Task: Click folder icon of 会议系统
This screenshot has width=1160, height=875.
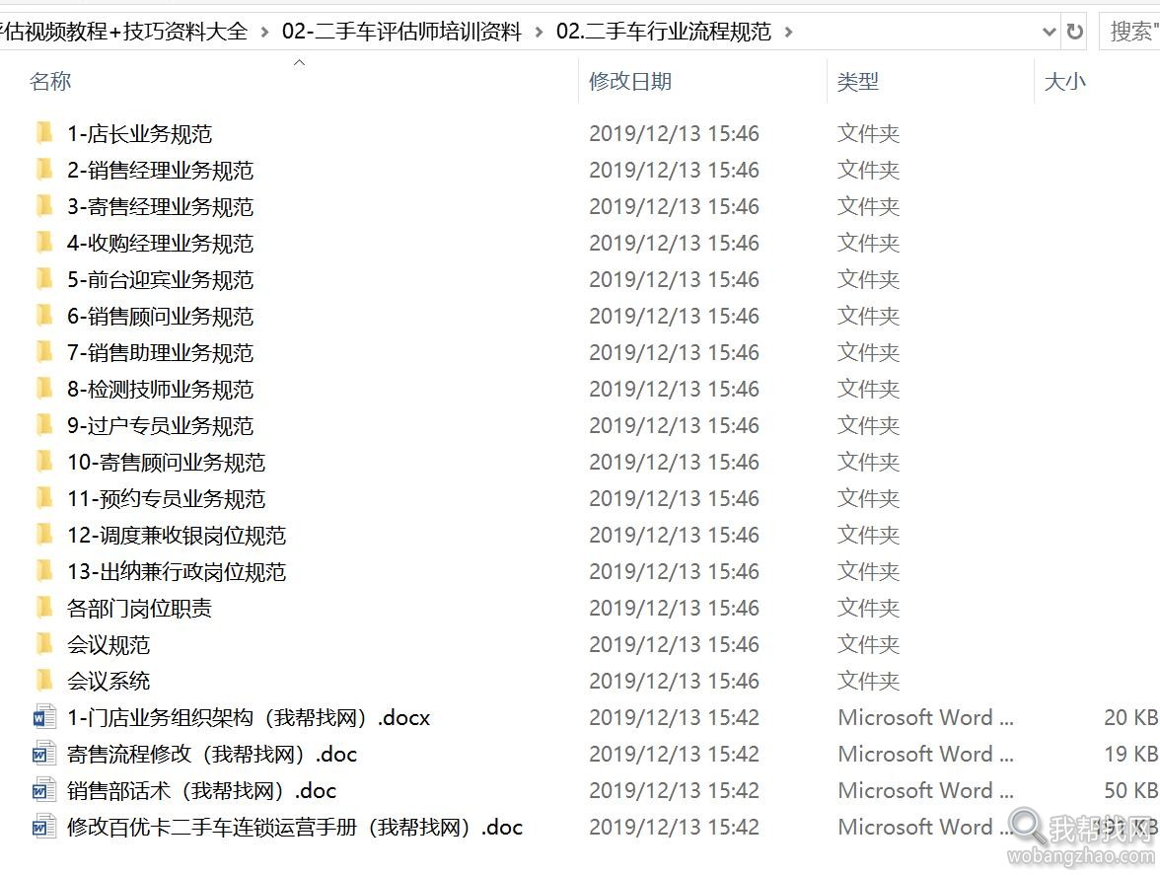Action: pyautogui.click(x=44, y=681)
